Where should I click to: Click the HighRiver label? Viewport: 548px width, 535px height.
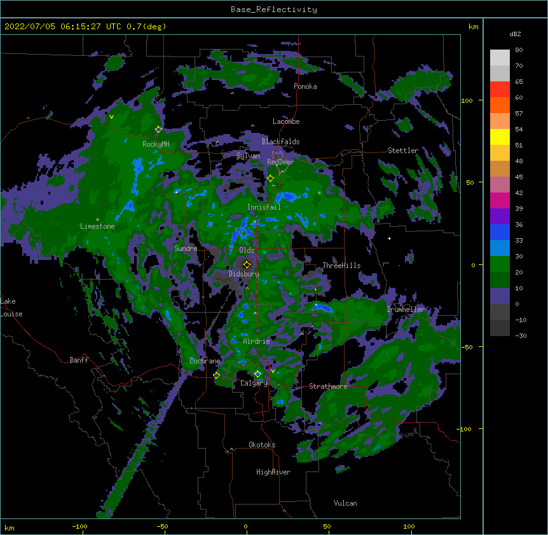point(273,472)
